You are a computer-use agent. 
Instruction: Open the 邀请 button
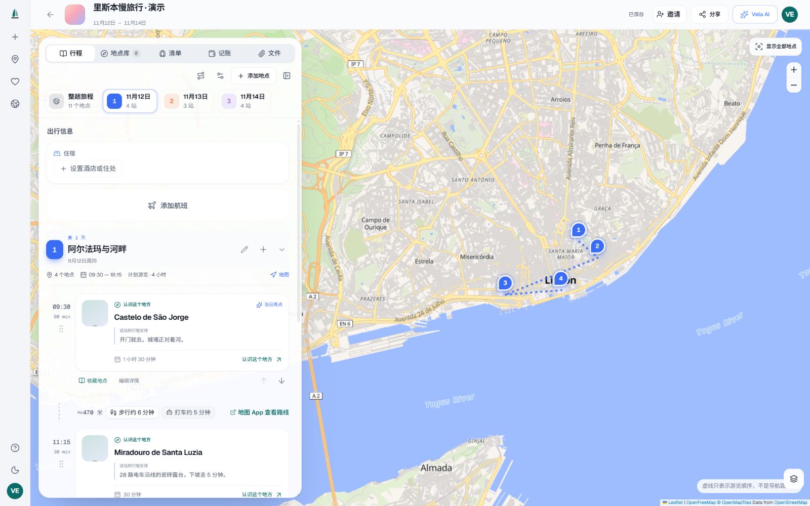pos(669,14)
